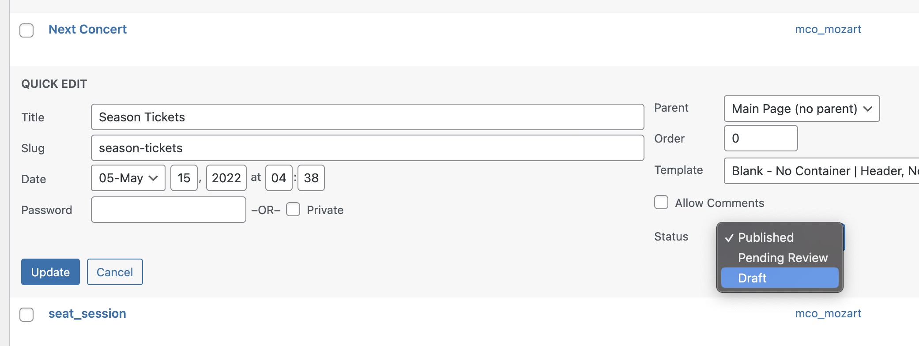Cancel the quick edit

115,272
